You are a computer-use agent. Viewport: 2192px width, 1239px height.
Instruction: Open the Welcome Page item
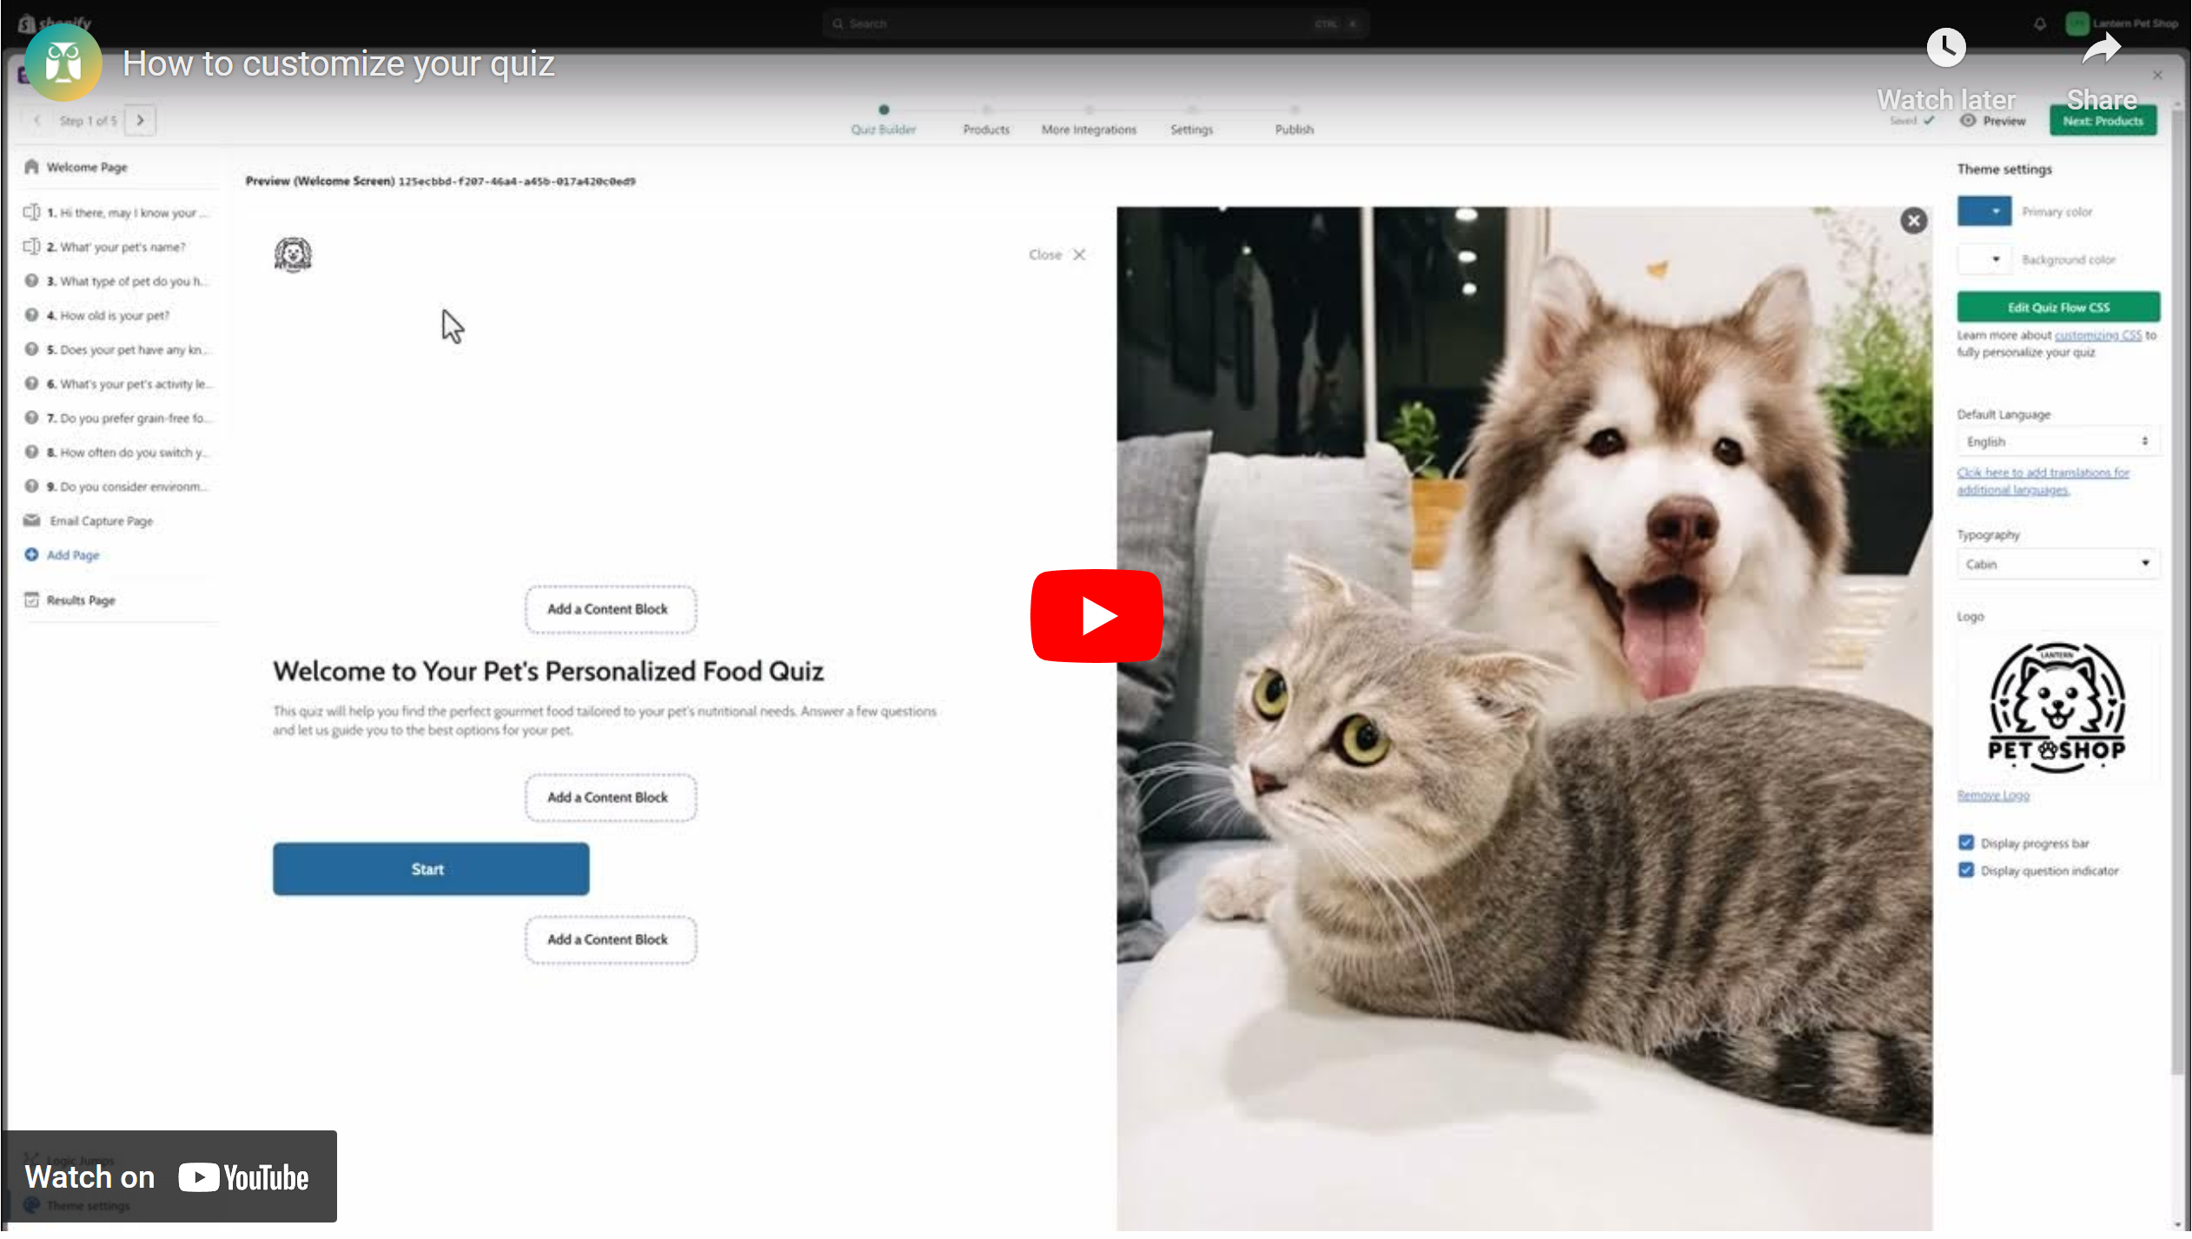87,167
